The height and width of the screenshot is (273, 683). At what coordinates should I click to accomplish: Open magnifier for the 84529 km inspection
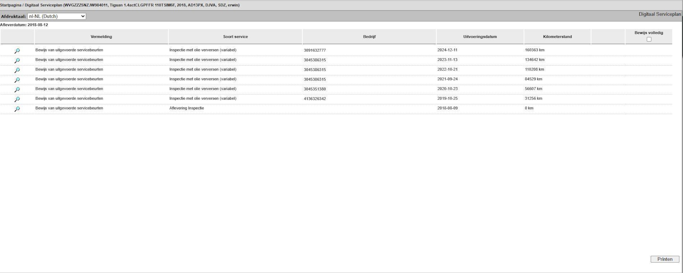[x=17, y=80]
